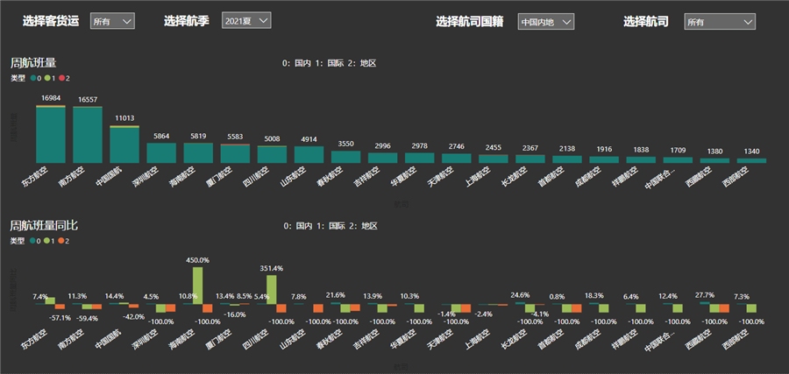
Task: Expand the 选择航季 dropdown showing 2021夏
Action: pyautogui.click(x=245, y=20)
